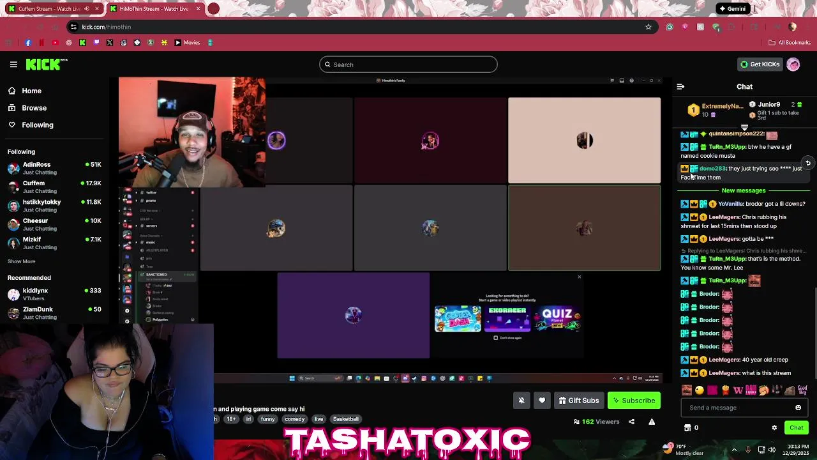Open the site information icon in address bar
The height and width of the screenshot is (460, 817).
pyautogui.click(x=73, y=27)
